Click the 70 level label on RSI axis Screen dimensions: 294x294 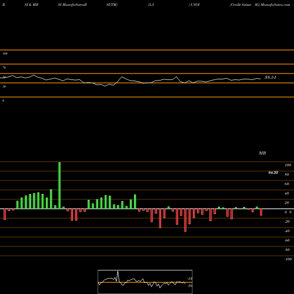click(x=4, y=68)
